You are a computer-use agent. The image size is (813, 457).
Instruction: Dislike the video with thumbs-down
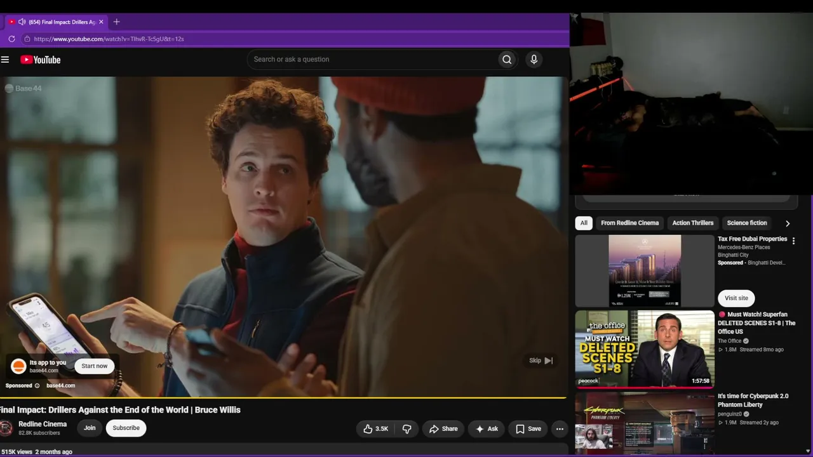tap(407, 429)
